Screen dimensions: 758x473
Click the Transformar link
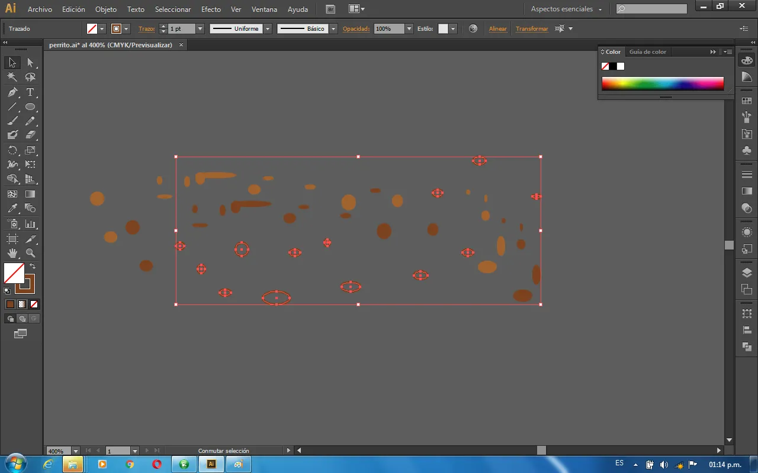532,29
